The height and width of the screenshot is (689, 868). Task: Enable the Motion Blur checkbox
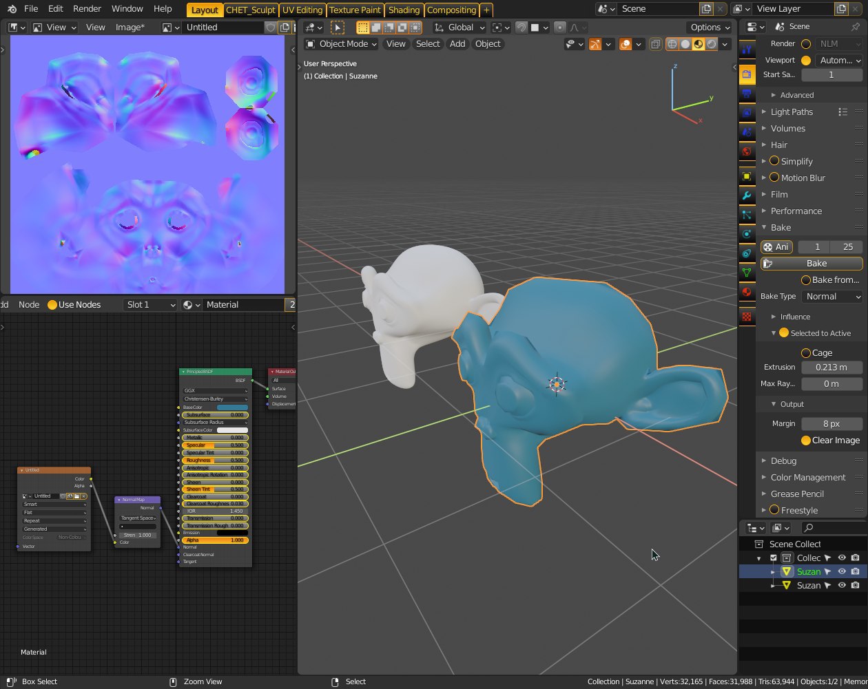tap(774, 178)
